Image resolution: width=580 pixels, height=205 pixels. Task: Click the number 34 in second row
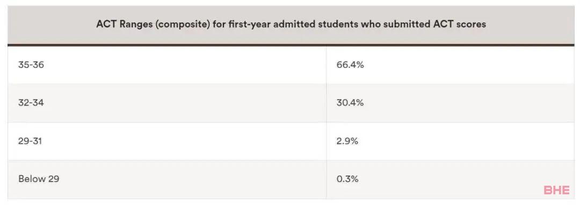coord(39,103)
